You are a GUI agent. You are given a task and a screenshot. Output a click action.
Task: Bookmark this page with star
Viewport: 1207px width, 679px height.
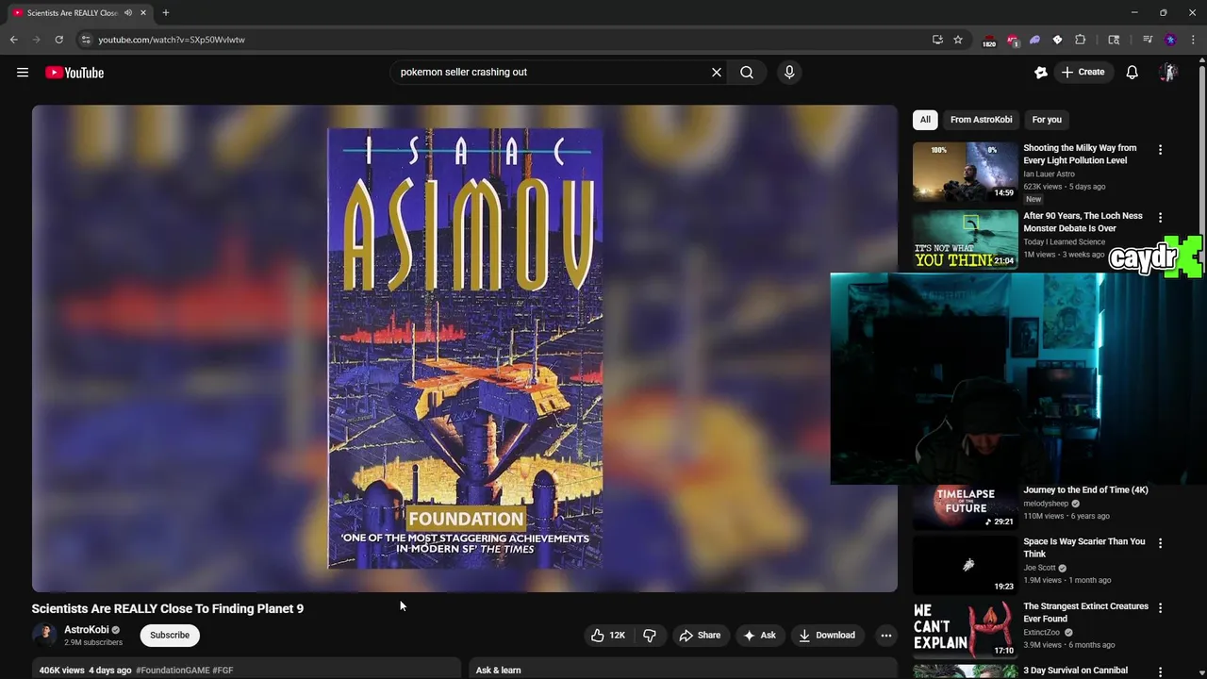tap(958, 40)
